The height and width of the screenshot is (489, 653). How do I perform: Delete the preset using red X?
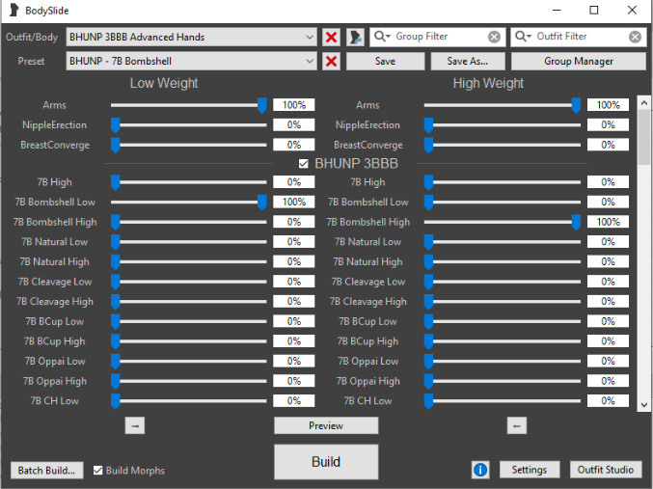click(331, 61)
